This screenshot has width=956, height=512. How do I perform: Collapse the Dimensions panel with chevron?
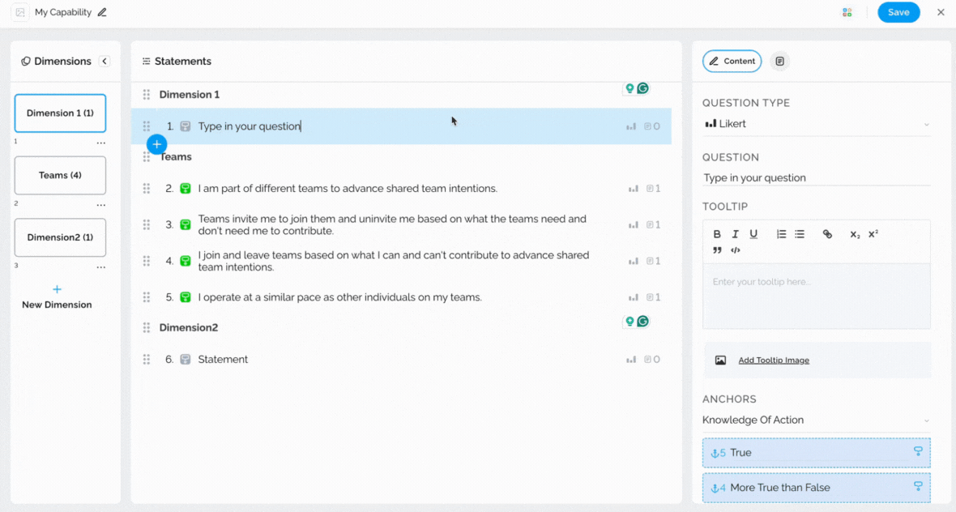click(x=105, y=62)
